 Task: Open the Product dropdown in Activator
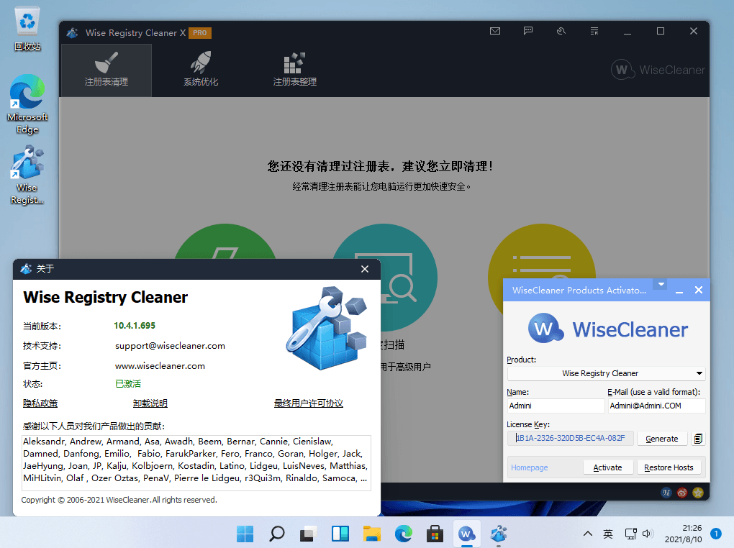click(606, 373)
